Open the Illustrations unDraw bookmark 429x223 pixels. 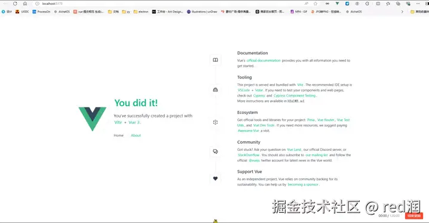coord(202,12)
